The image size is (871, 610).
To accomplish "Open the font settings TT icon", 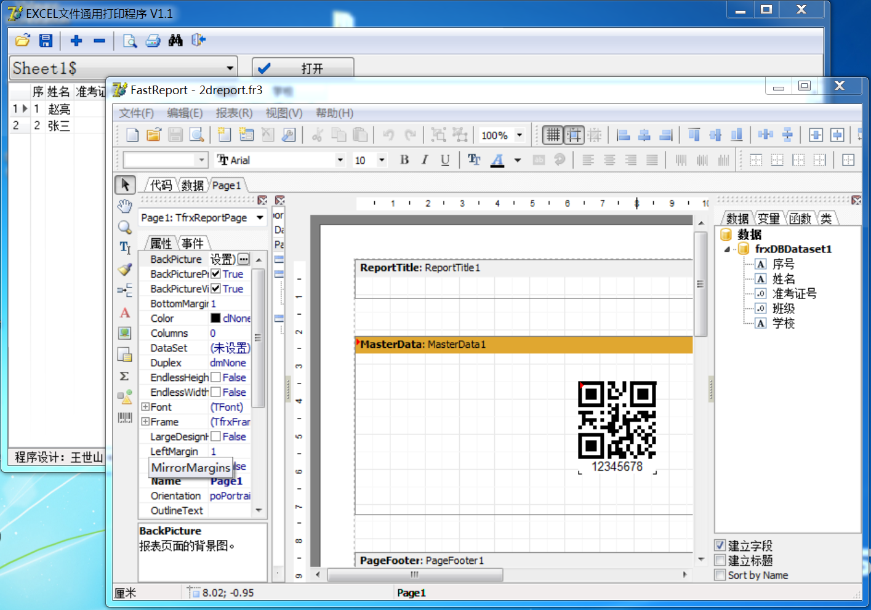I will [x=474, y=160].
